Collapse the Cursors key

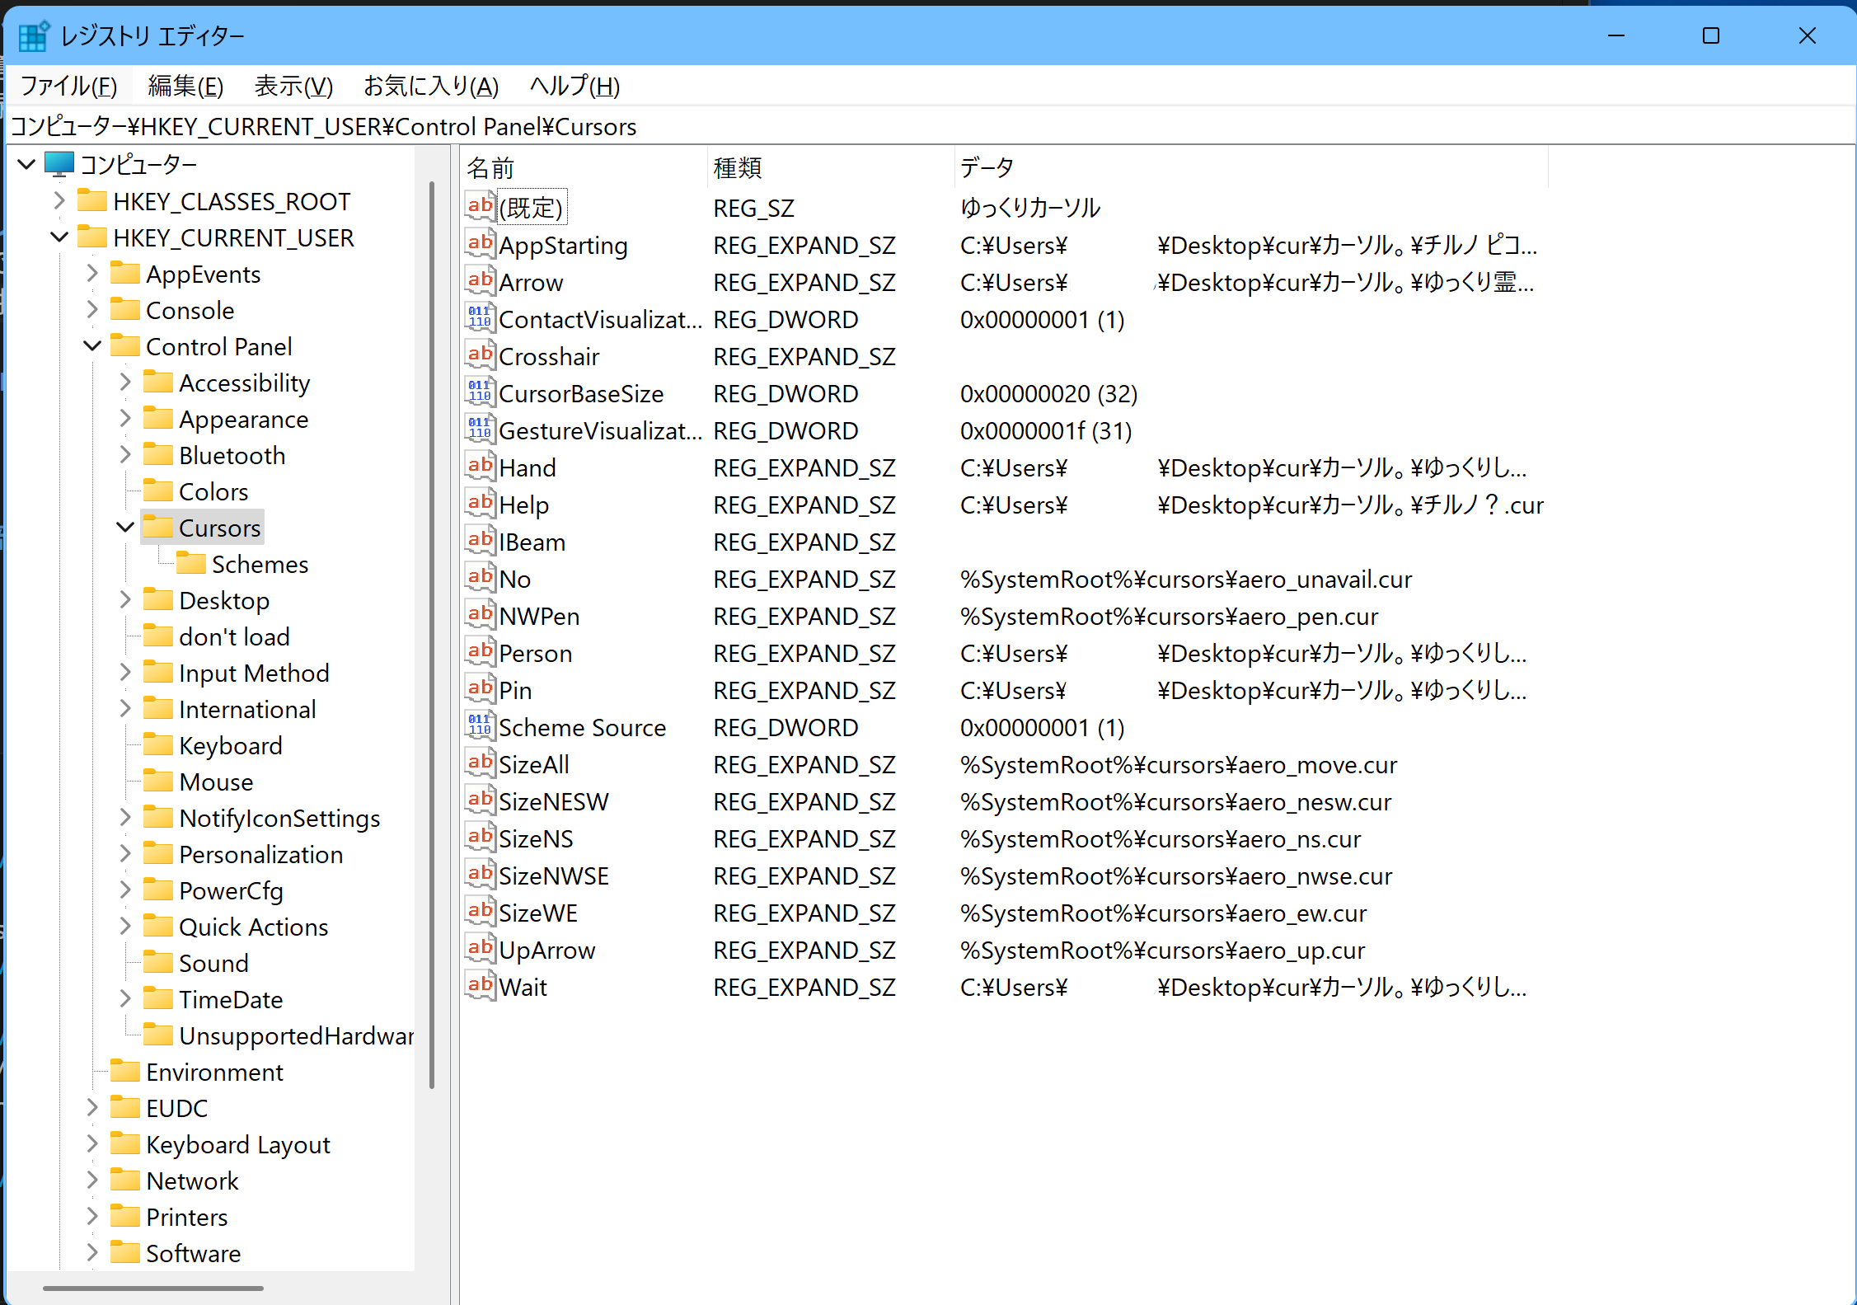(x=125, y=527)
